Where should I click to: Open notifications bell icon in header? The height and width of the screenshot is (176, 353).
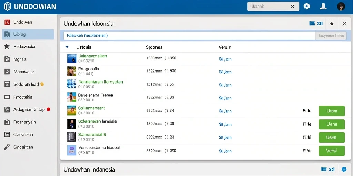tap(323, 6)
